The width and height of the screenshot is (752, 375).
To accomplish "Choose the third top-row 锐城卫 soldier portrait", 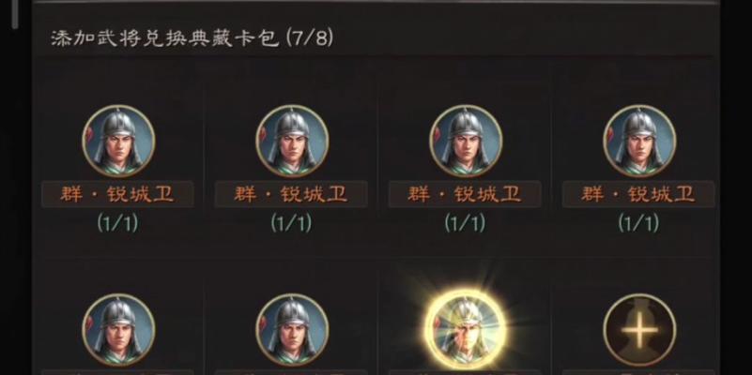I will tap(466, 142).
